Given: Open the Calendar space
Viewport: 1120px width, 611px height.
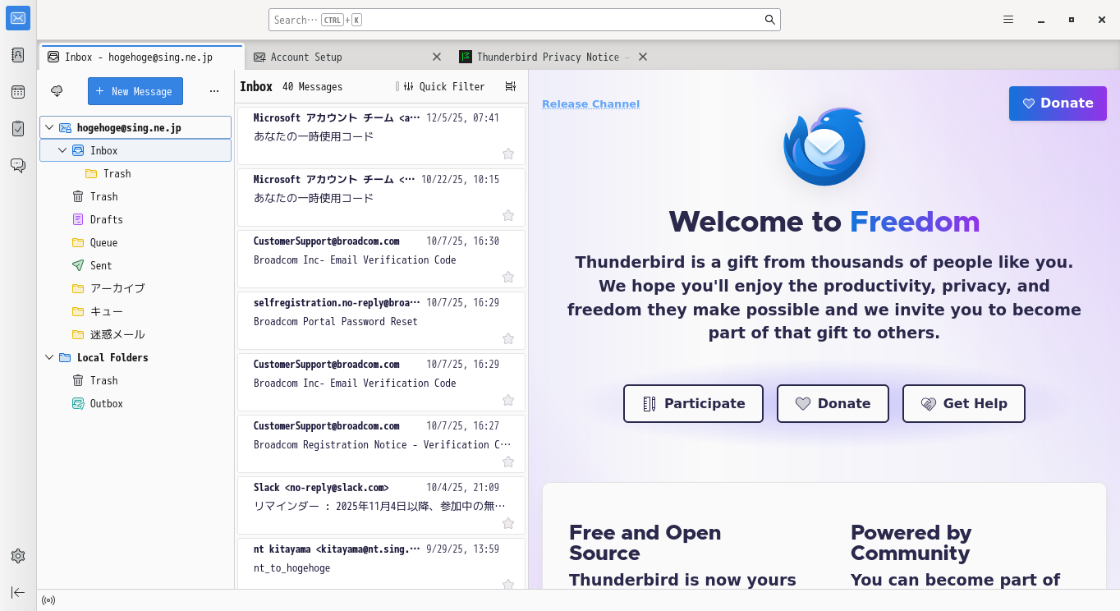Looking at the screenshot, I should 18,92.
